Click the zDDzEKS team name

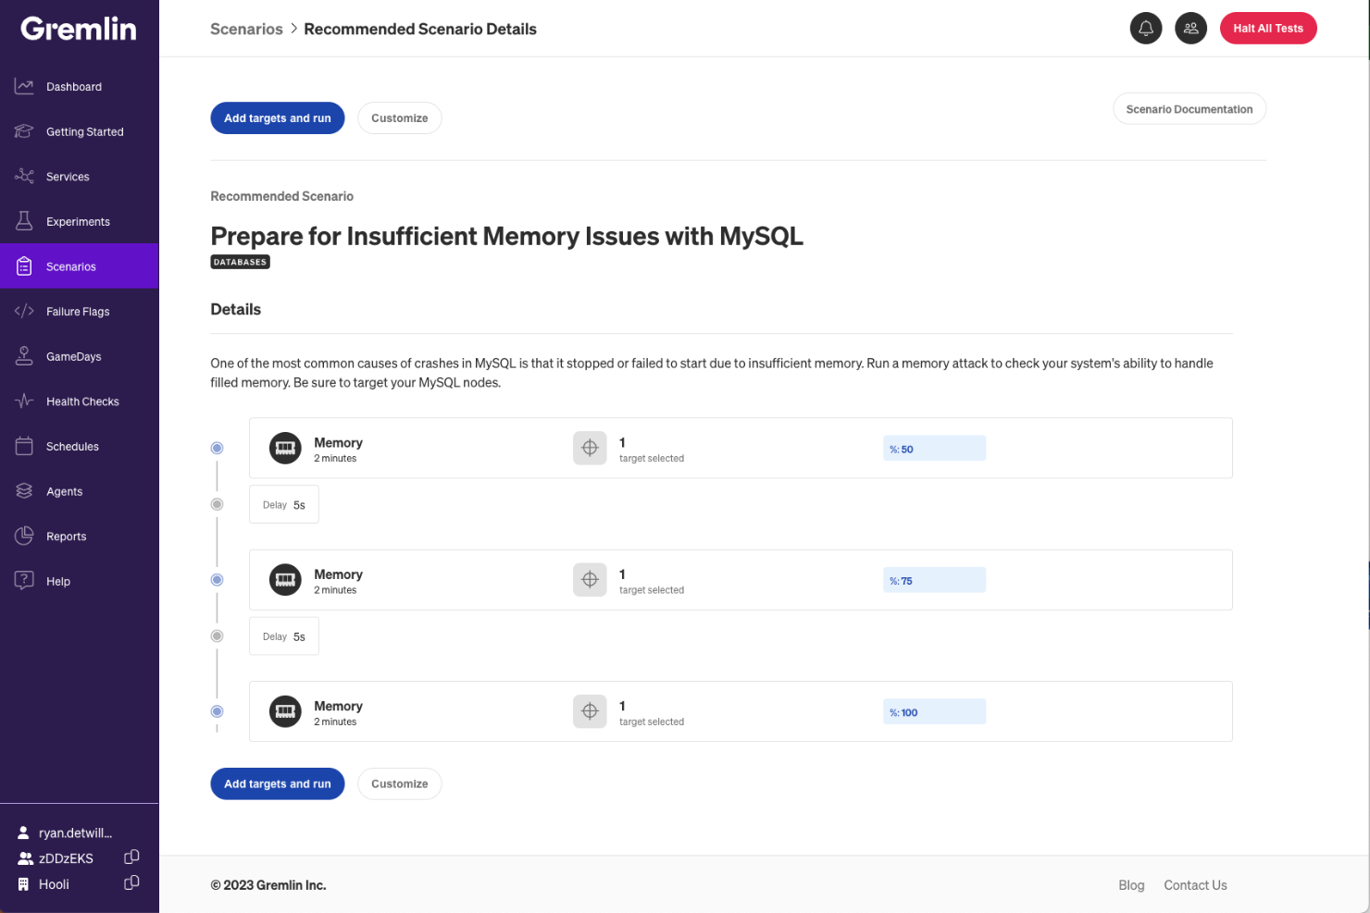click(x=66, y=858)
